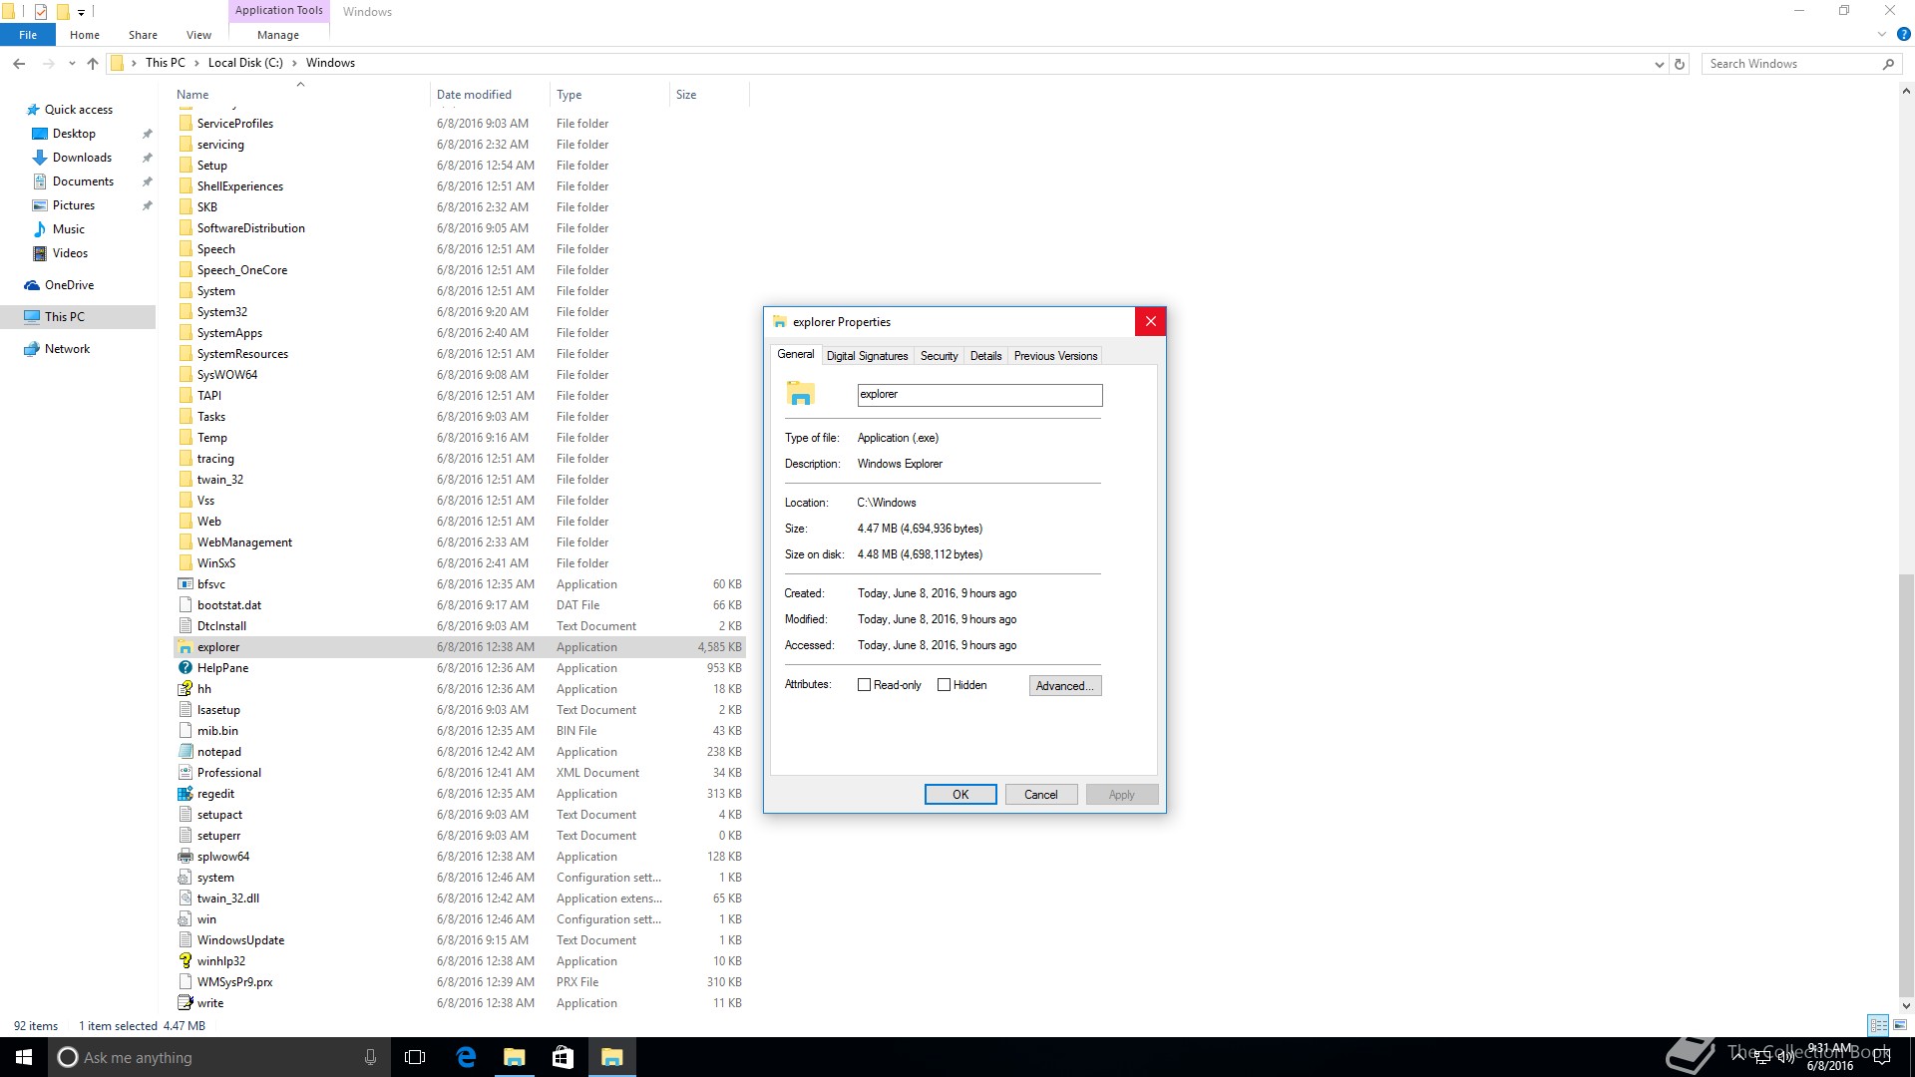
Task: Open Advanced attributes
Action: click(x=1064, y=686)
